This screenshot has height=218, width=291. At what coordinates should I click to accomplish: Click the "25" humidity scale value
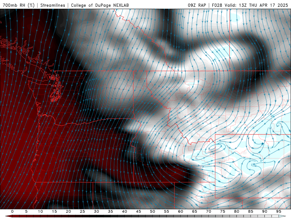coord(83,211)
